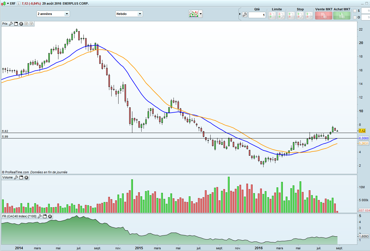This screenshot has width=370, height=251.
Task: Maximize the Volume panel
Action: [21, 178]
